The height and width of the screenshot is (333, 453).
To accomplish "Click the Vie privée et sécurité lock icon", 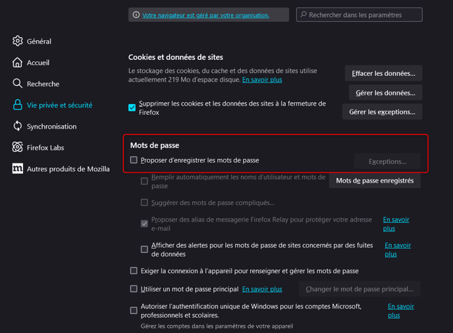I will click(18, 105).
